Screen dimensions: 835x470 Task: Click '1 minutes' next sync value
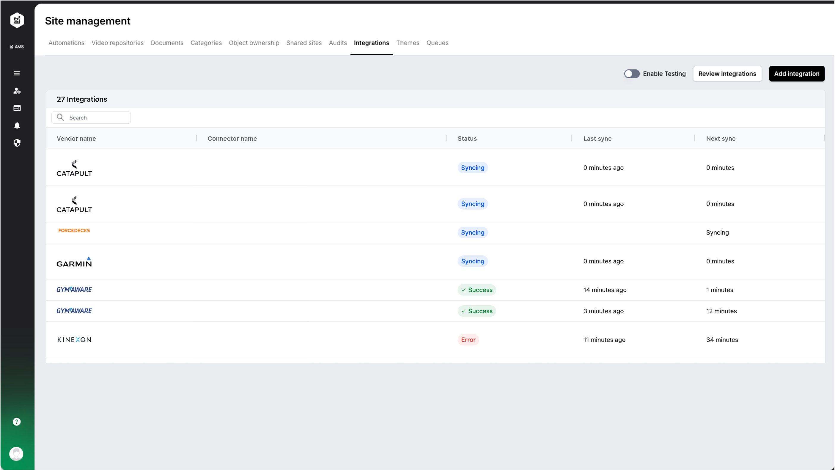[x=720, y=290]
